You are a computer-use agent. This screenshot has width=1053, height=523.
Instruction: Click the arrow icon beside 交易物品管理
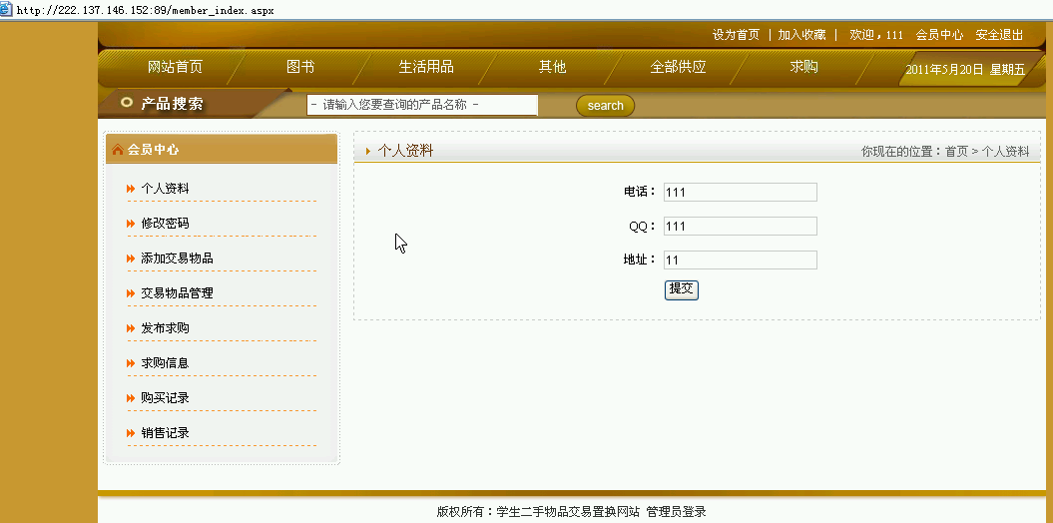131,293
